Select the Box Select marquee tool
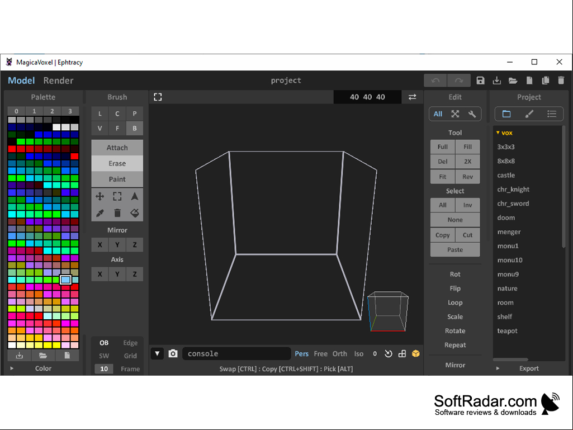 point(117,196)
